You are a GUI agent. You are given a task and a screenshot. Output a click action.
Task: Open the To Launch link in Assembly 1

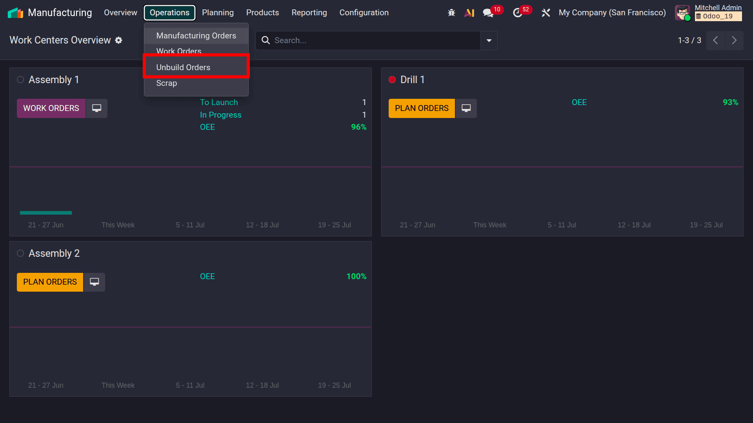coord(219,102)
